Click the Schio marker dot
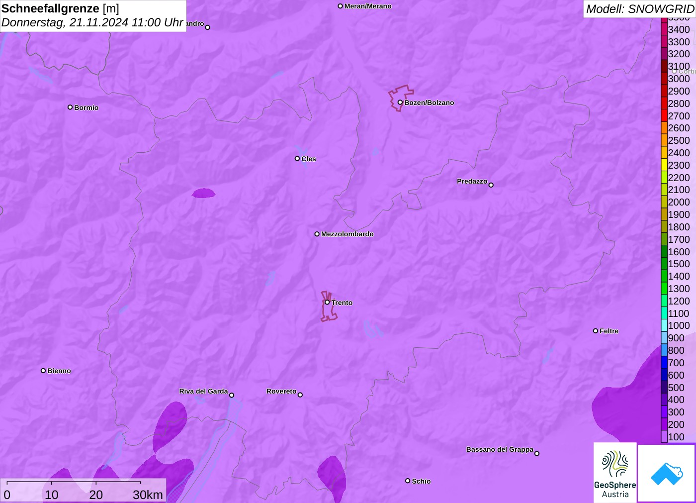This screenshot has width=696, height=503. tap(408, 481)
